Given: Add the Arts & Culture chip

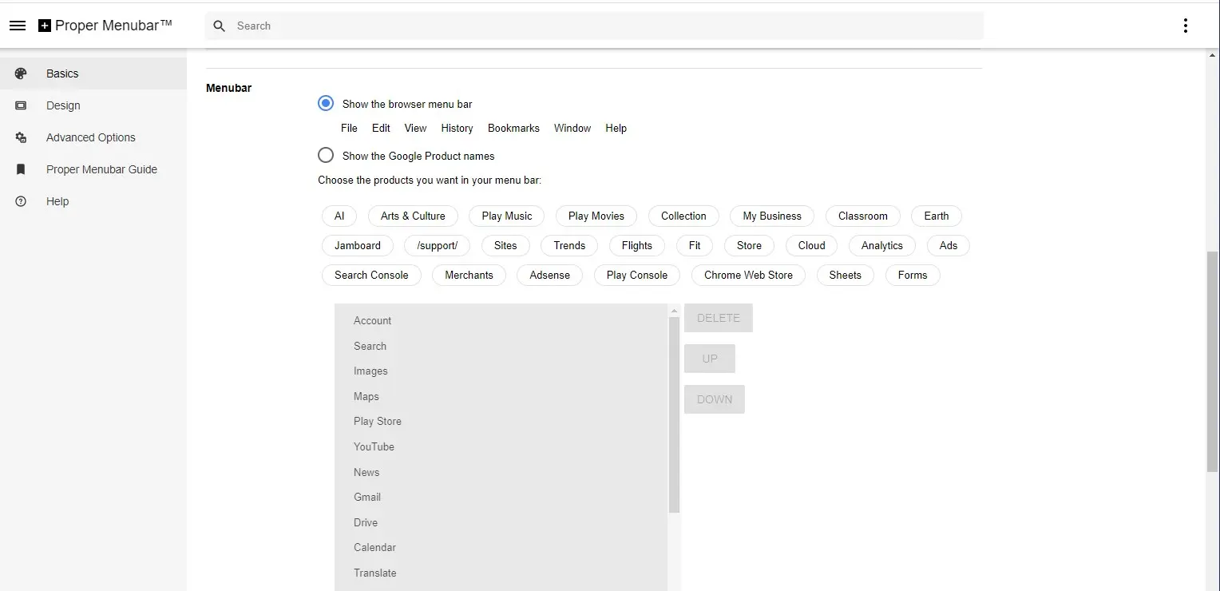Looking at the screenshot, I should point(413,216).
